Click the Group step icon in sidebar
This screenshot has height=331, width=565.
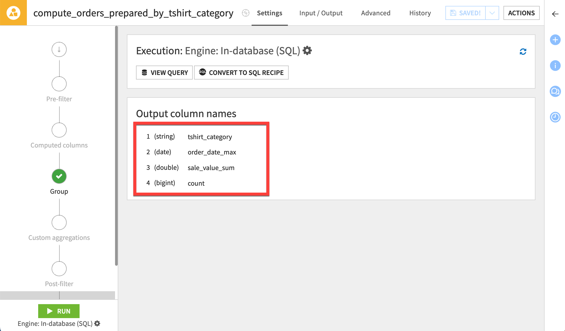[59, 176]
